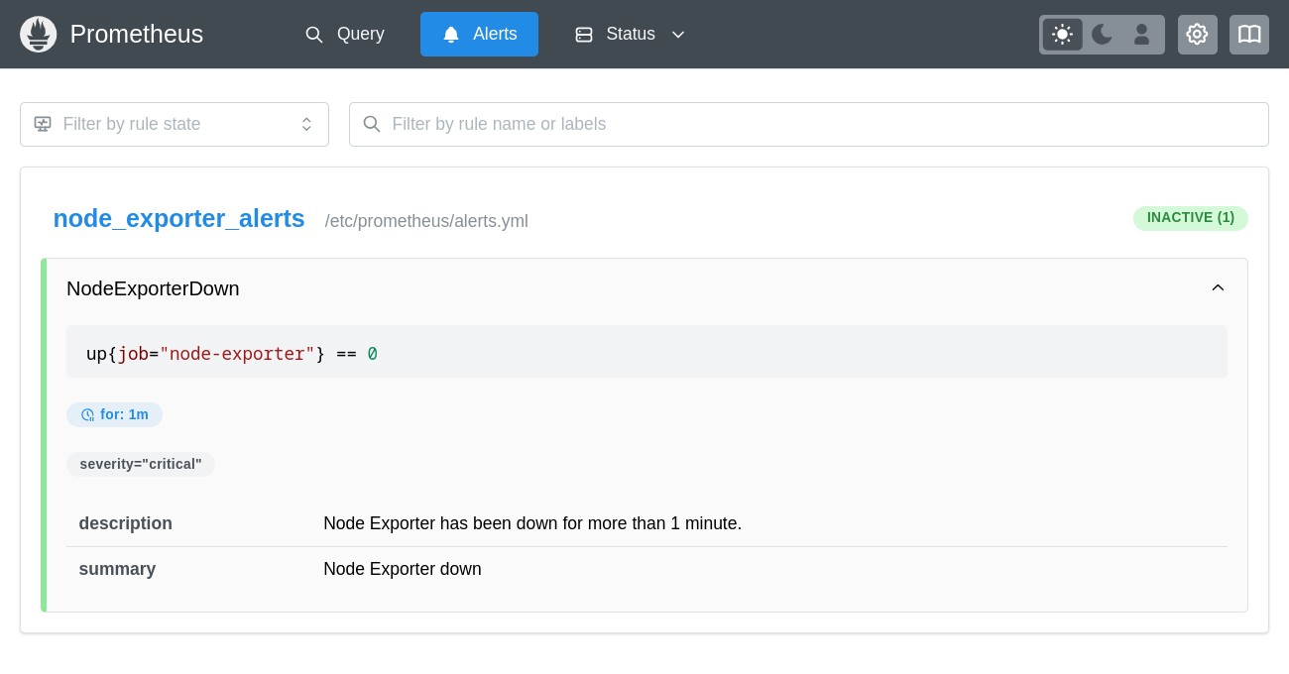Collapse the NodeExporterDown rule chevron
The image size is (1289, 674).
click(x=1218, y=288)
